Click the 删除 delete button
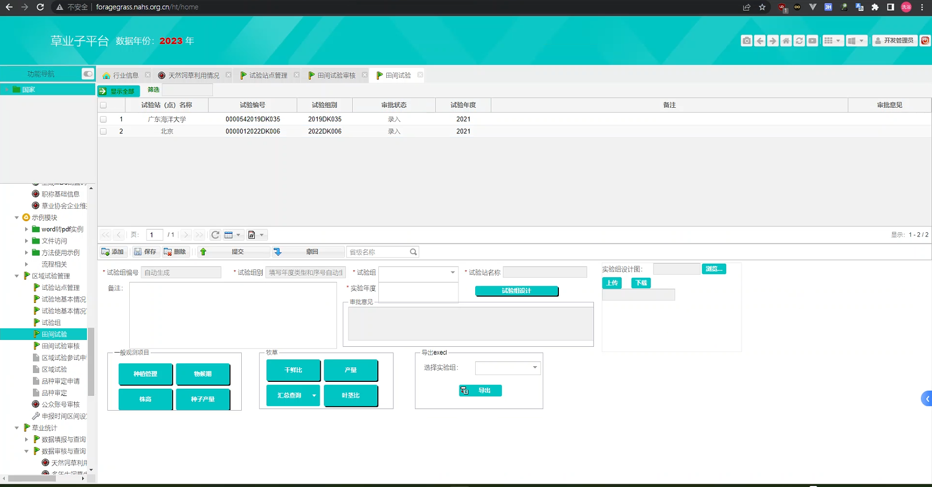Image resolution: width=932 pixels, height=487 pixels. [175, 252]
